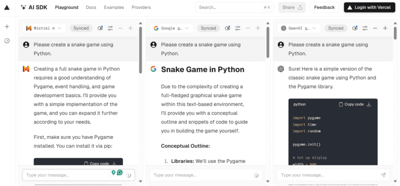Viewport: 400px width, 186px height.
Task: Click scroll-up arrow in Google panel
Action: click(268, 23)
